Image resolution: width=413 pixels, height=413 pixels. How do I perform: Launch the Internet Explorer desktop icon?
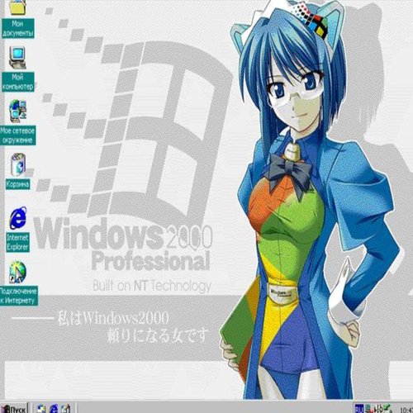tap(18, 218)
